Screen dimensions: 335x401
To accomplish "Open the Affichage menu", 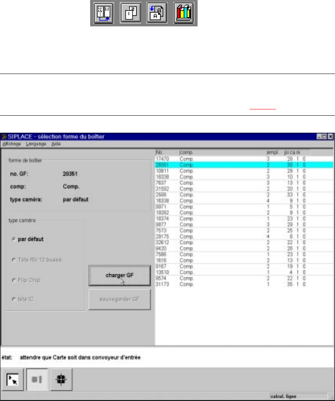I will (11, 144).
